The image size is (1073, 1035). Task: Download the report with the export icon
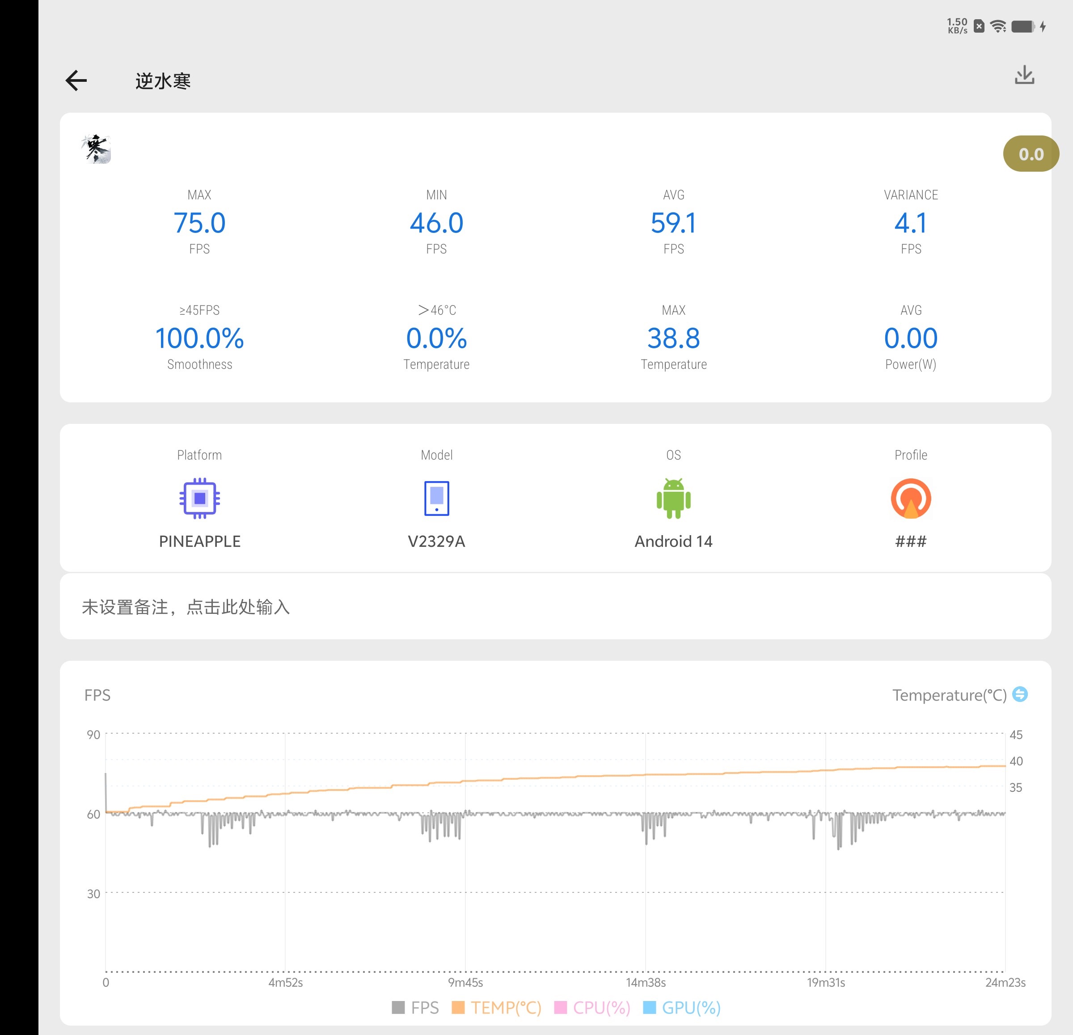(1024, 76)
